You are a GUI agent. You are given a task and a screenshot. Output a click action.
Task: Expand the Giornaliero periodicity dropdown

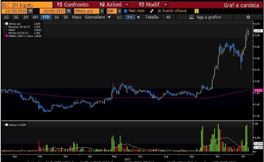[x=109, y=17]
